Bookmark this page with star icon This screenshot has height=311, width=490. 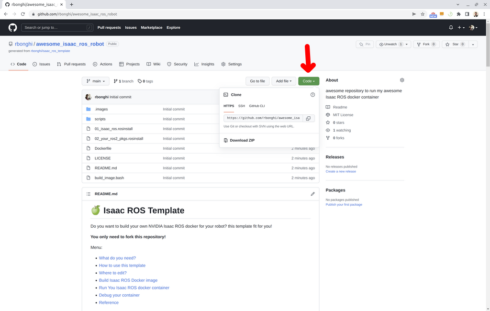423,14
